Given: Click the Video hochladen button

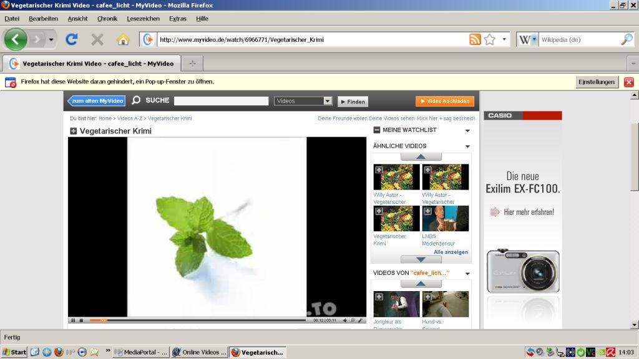Looking at the screenshot, I should click(x=444, y=101).
